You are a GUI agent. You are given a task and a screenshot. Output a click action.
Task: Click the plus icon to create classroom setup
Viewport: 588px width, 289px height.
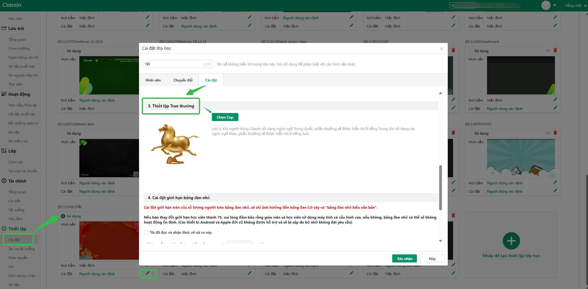point(511,241)
